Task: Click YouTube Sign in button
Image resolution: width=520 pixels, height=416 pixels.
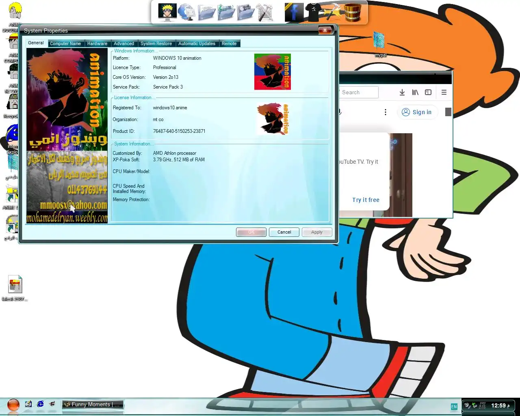Action: point(417,112)
